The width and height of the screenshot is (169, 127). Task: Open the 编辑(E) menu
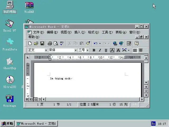coord(52,32)
